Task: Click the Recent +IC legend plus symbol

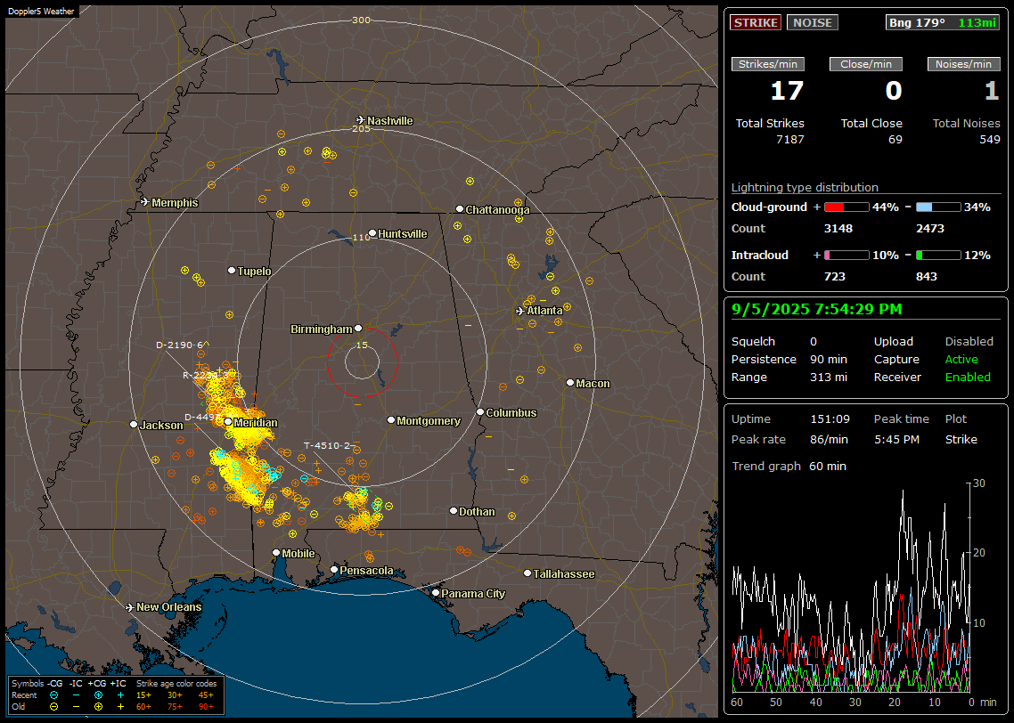Action: (120, 695)
